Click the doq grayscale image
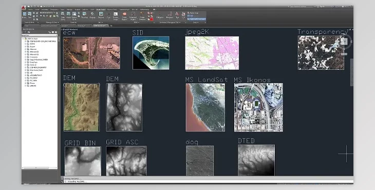Viewport: 375px width, 190px height. [x=200, y=161]
